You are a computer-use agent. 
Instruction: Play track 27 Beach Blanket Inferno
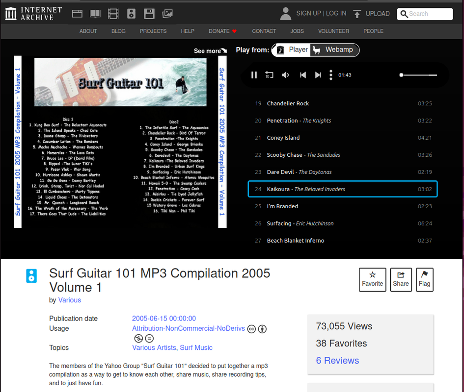pos(343,241)
